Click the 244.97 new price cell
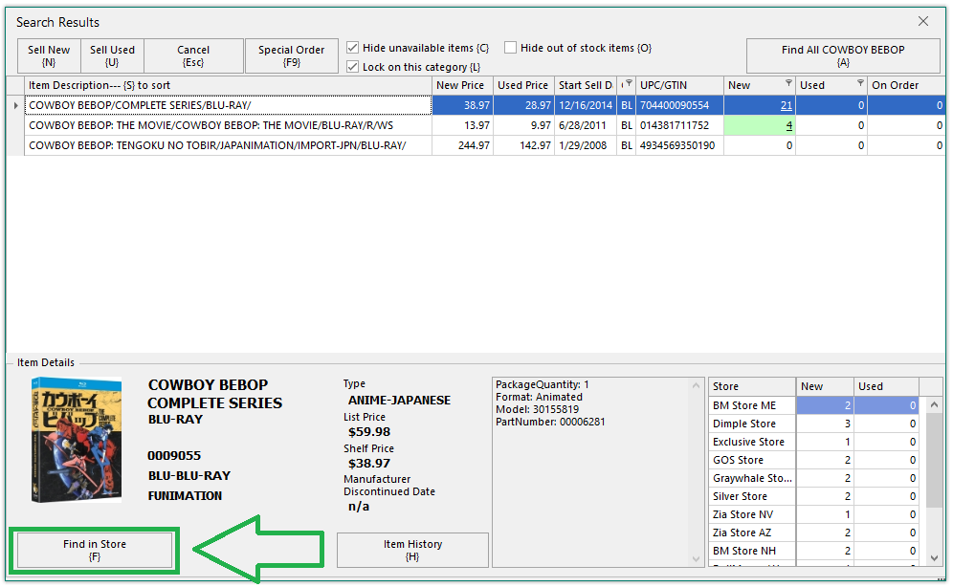The width and height of the screenshot is (953, 587). (462, 145)
